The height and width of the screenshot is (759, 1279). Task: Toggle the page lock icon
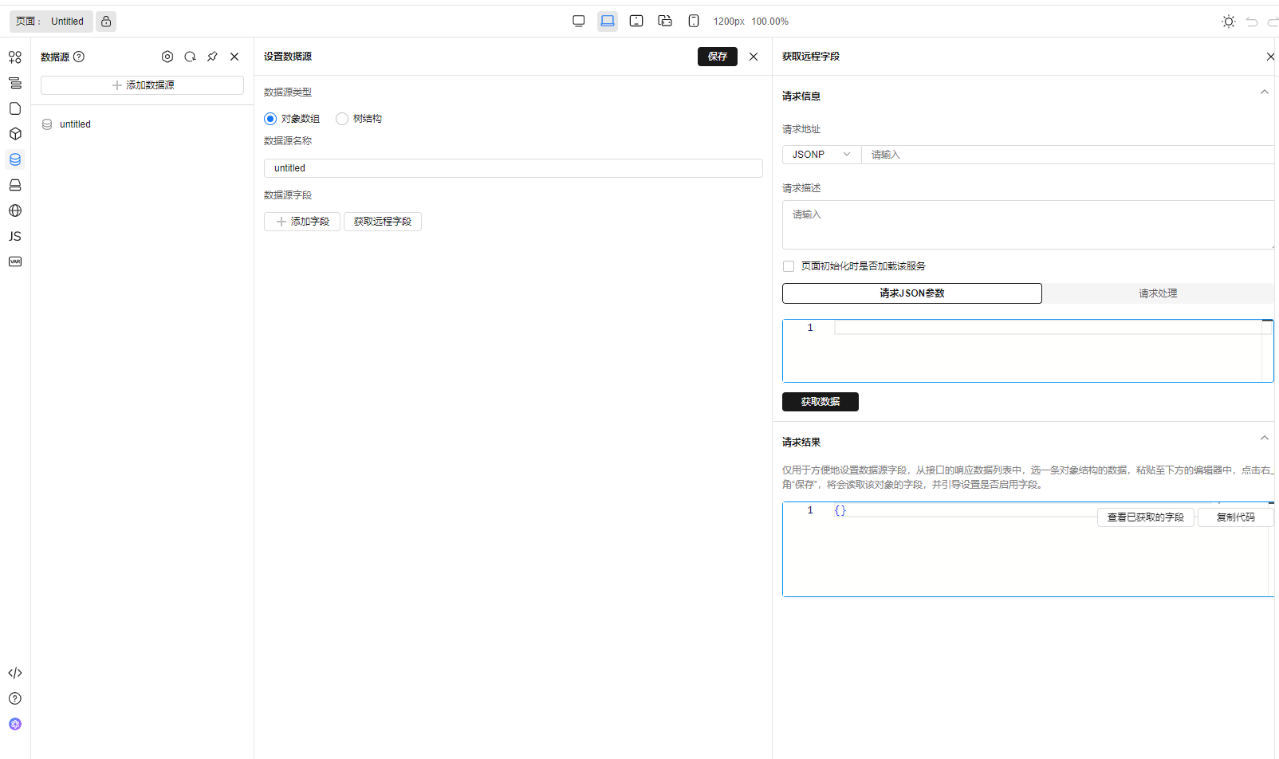(x=106, y=22)
